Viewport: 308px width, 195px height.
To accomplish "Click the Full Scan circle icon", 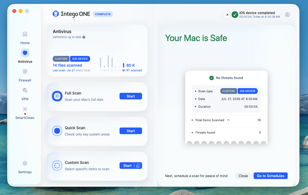I will pos(57,96).
